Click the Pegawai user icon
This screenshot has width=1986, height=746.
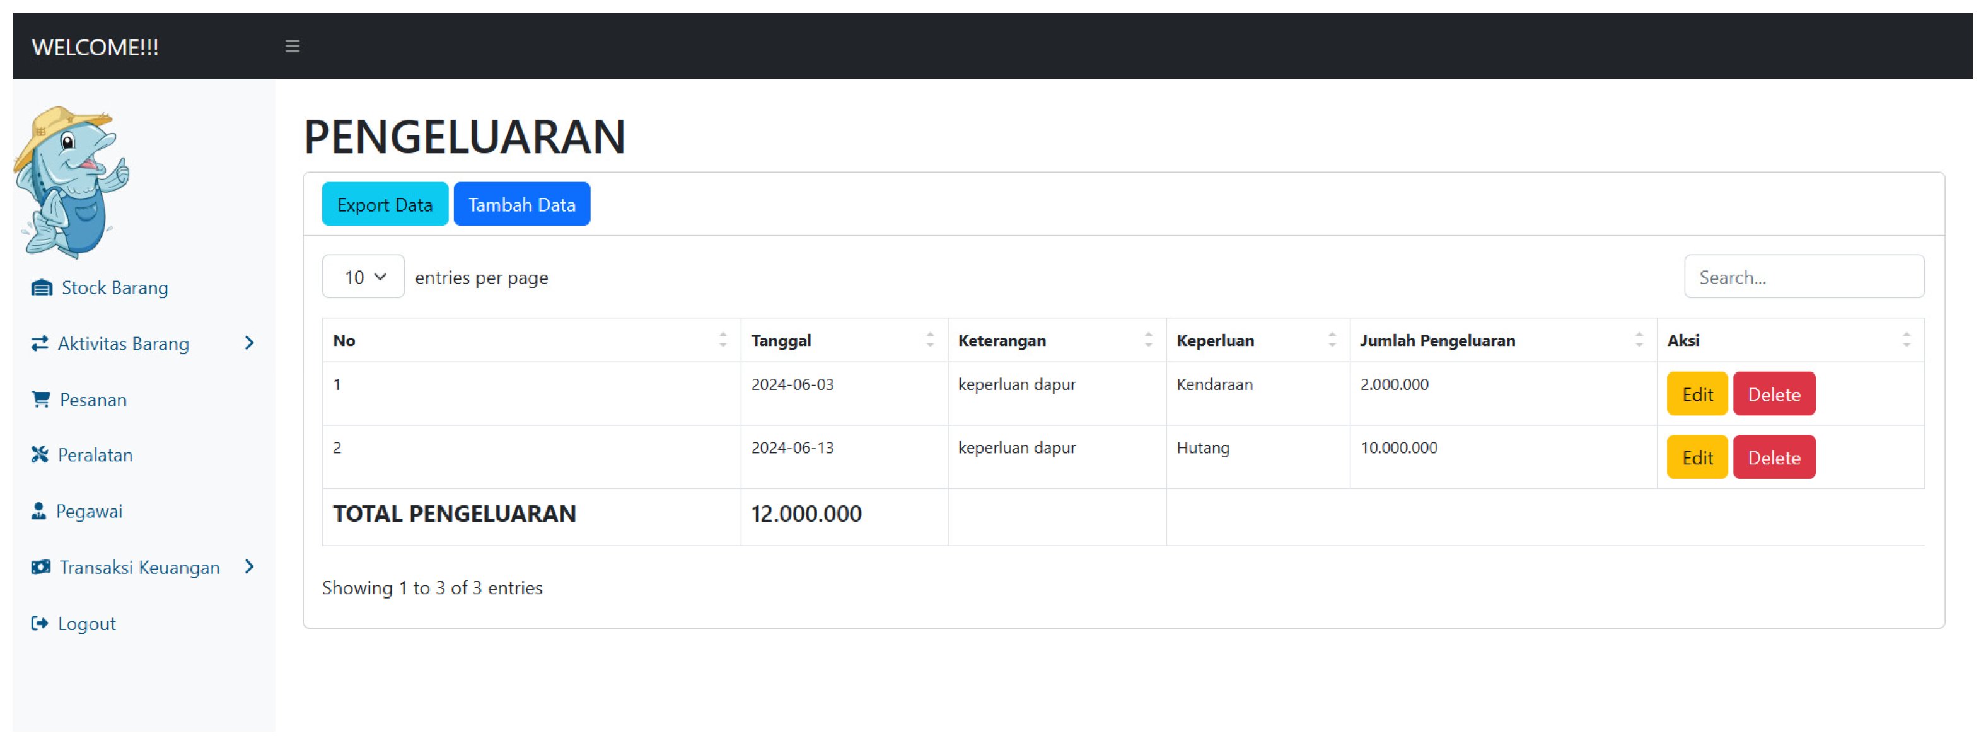pos(38,511)
